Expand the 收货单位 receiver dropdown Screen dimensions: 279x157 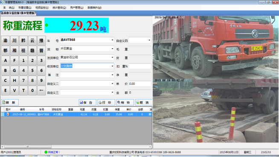pyautogui.click(x=112, y=66)
